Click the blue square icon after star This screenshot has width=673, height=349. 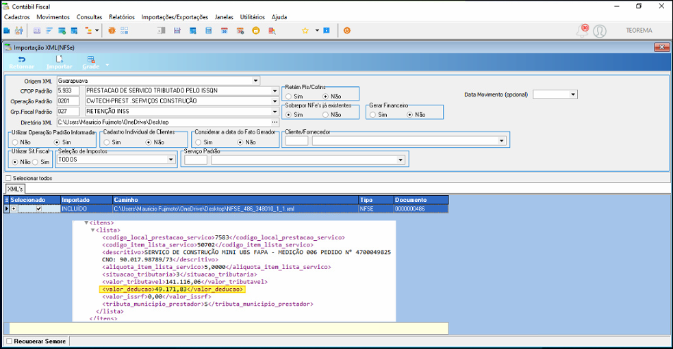(327, 30)
